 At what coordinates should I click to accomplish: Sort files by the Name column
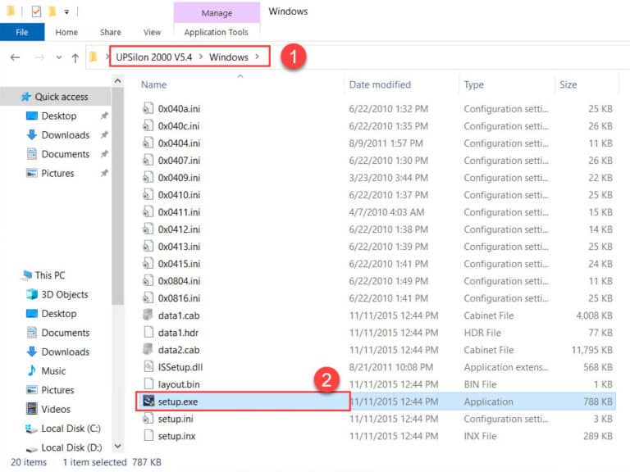click(x=154, y=84)
